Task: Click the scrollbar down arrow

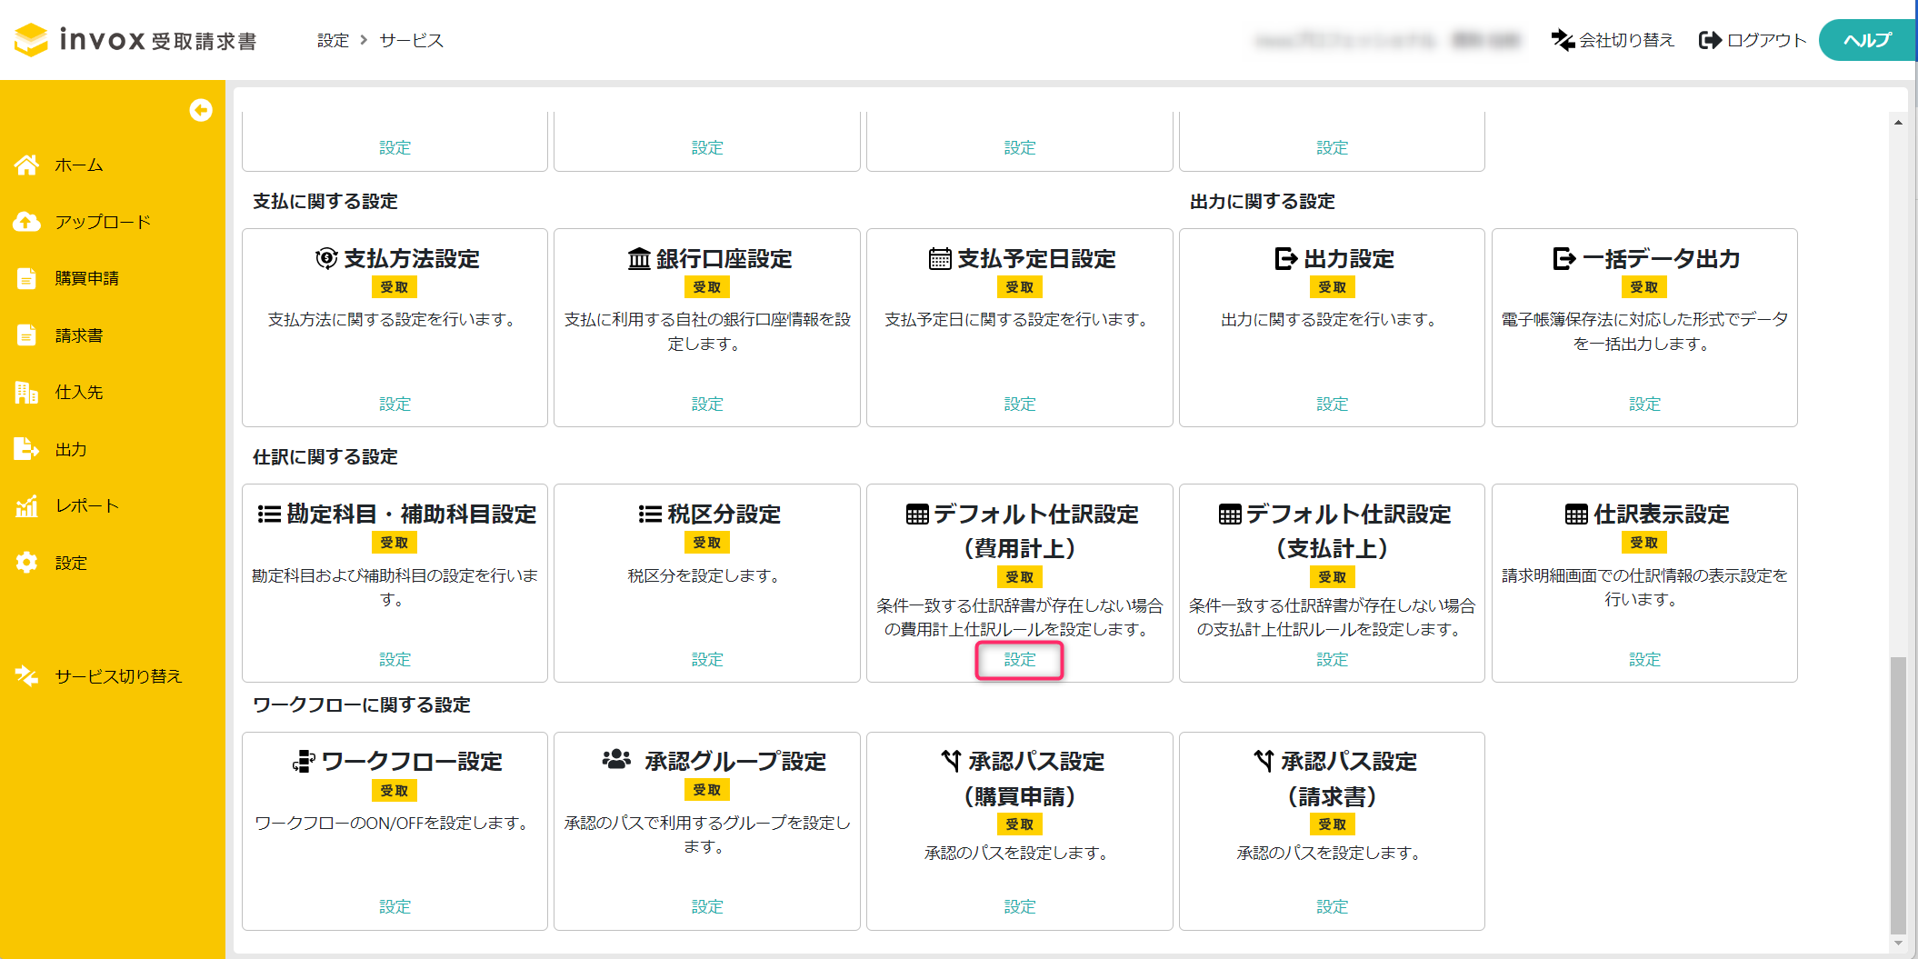Action: click(1898, 943)
